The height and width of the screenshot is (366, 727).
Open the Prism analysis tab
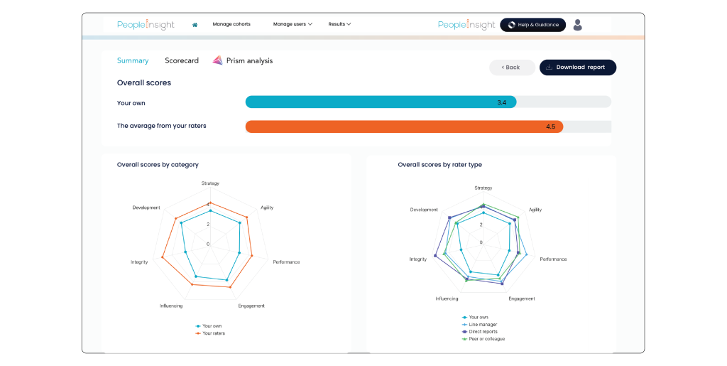click(x=249, y=61)
